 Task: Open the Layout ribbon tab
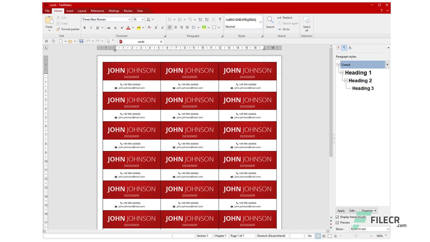[x=82, y=11]
